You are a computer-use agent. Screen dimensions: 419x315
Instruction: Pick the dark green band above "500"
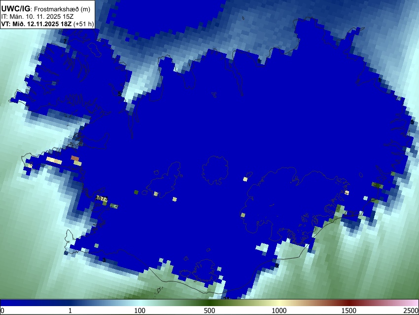pyautogui.click(x=209, y=303)
